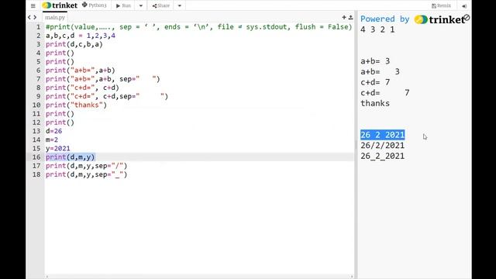Open the hamburger menu

pyautogui.click(x=33, y=5)
